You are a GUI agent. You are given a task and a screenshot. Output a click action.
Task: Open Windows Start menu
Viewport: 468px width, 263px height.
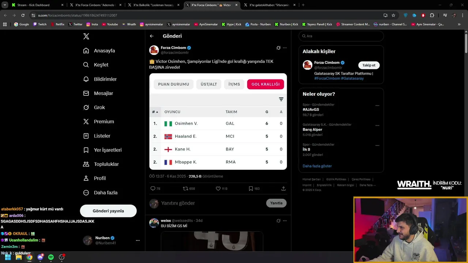tap(8, 257)
